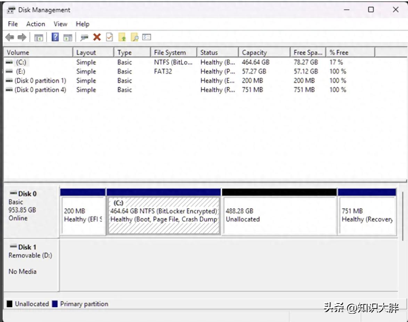Click the 751 MB capacity cell in volume list
The image size is (408, 322).
tap(252, 90)
